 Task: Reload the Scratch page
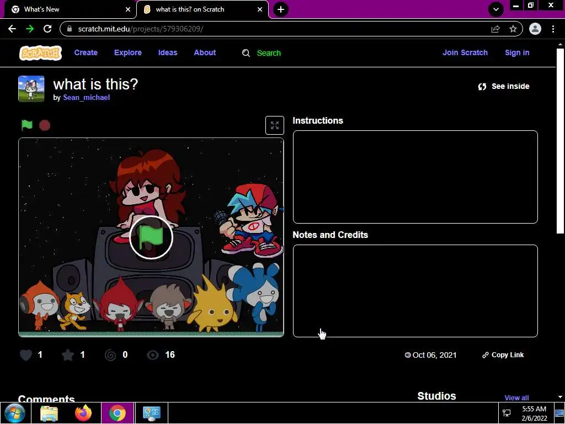point(47,29)
